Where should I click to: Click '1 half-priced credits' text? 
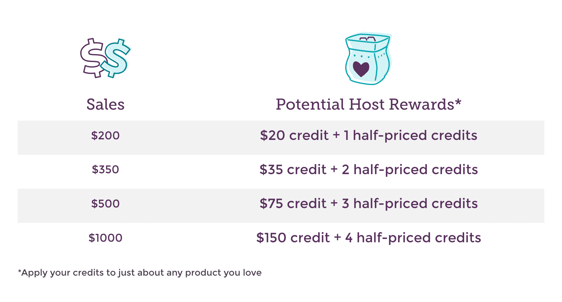pos(411,135)
